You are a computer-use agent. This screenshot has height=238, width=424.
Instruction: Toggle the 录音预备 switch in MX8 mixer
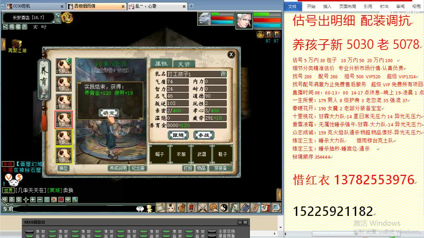pos(212,236)
